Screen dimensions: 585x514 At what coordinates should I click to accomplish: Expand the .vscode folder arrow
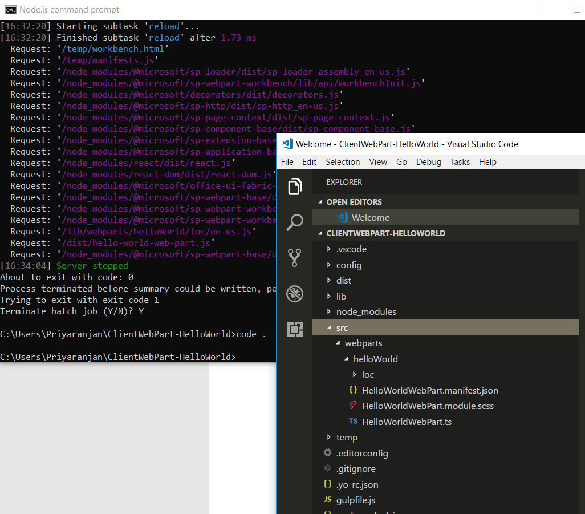tap(328, 249)
